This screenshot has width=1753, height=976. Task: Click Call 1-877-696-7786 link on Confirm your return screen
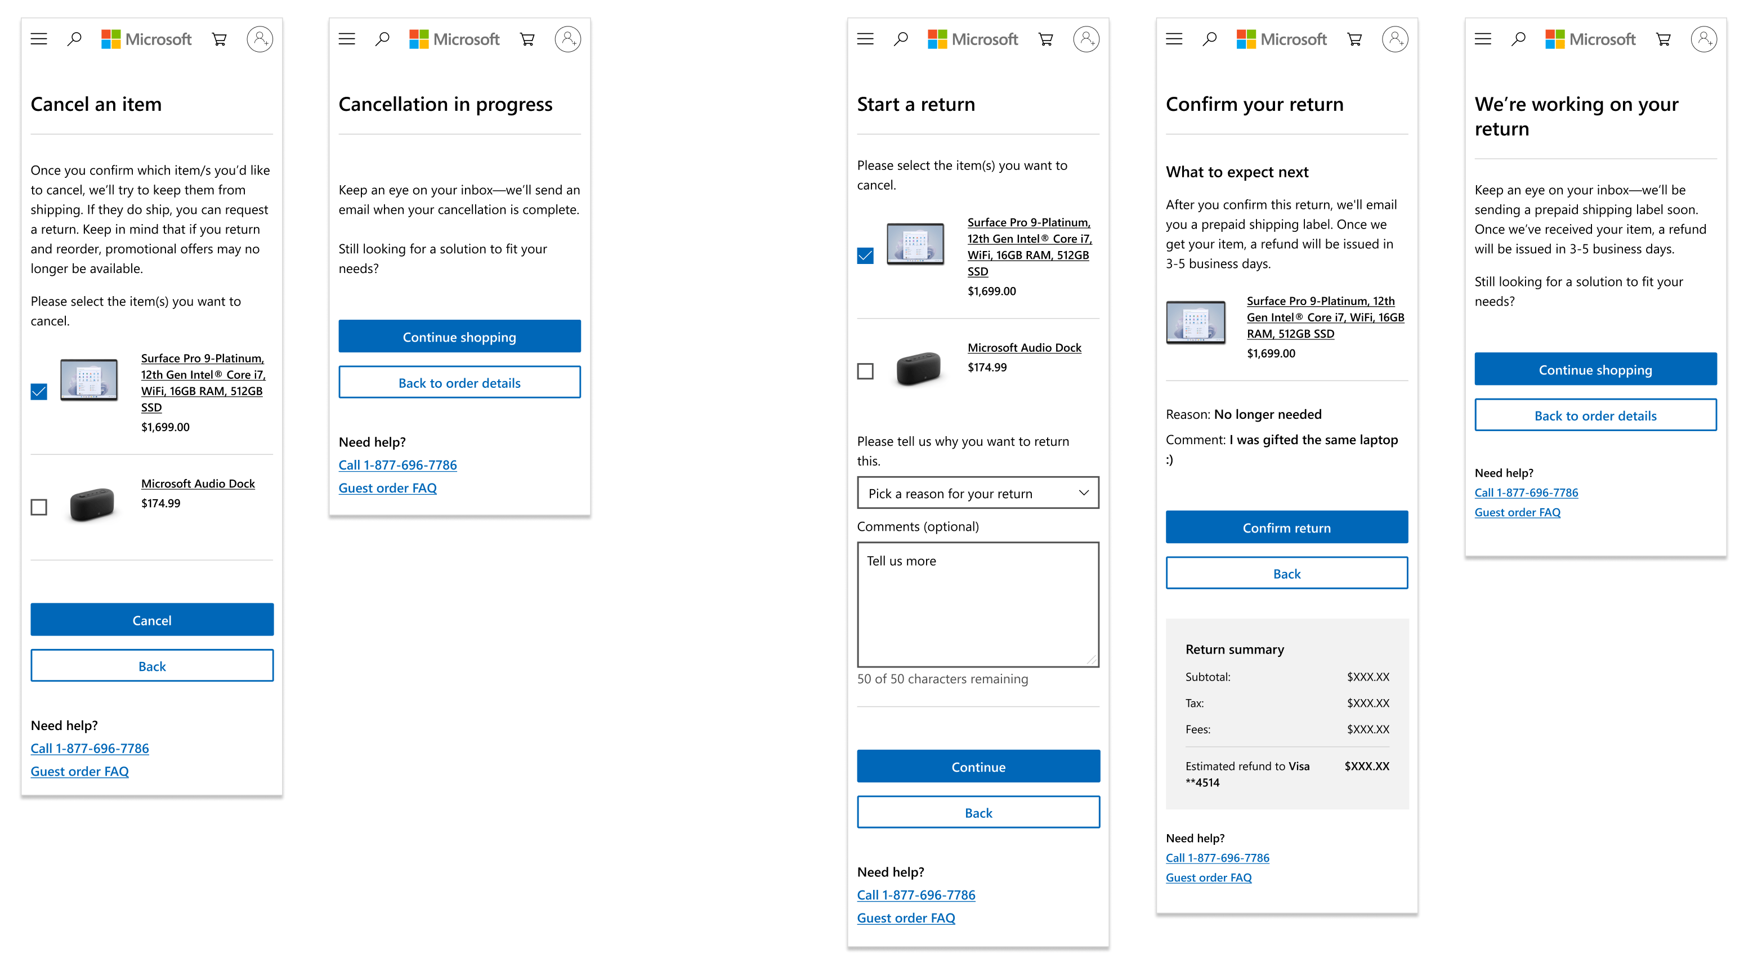[x=1218, y=858]
